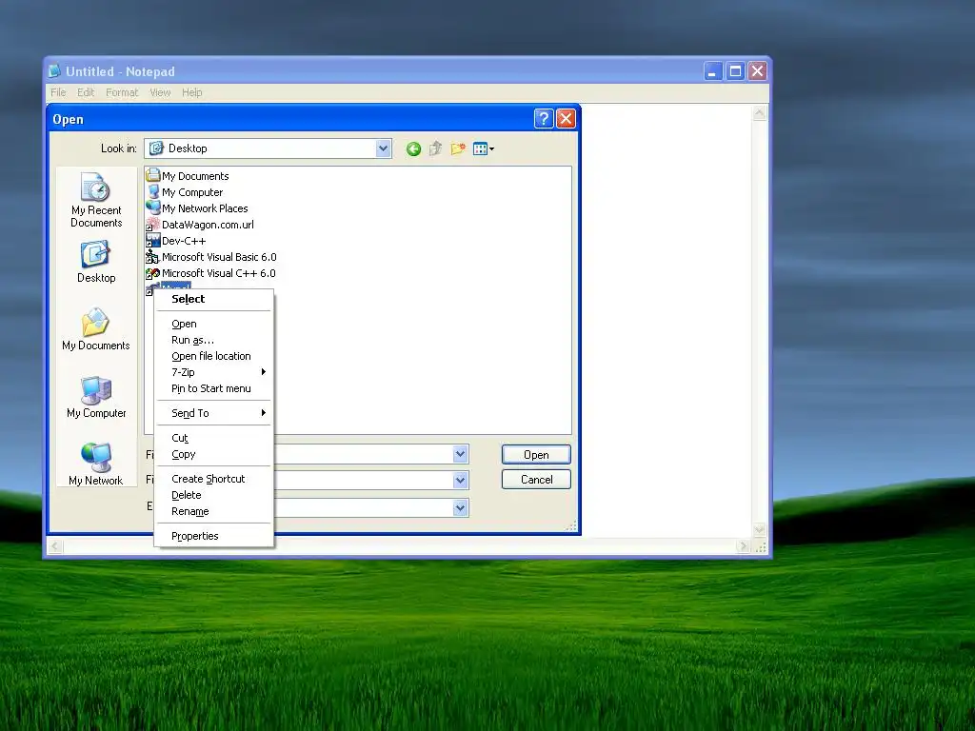Select the 'Microsoft Visual C++ 6.0' name text
The width and height of the screenshot is (975, 731).
click(x=218, y=273)
